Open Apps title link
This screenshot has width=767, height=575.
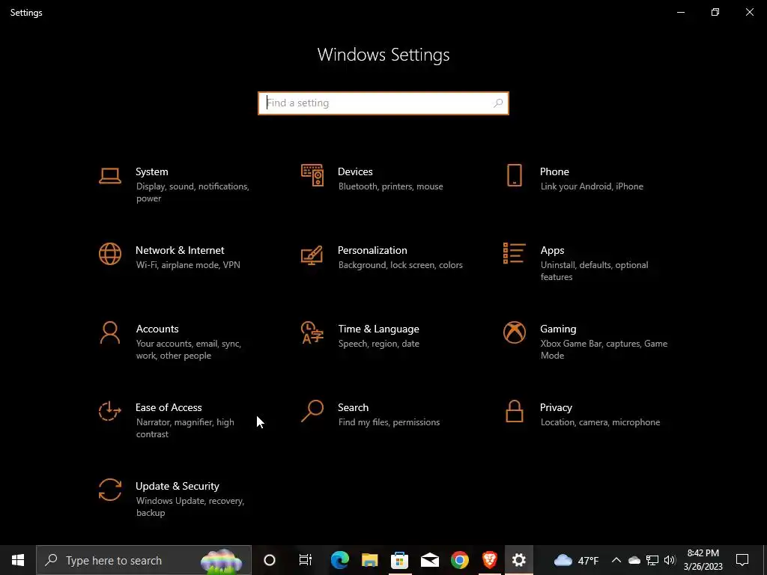tap(552, 250)
